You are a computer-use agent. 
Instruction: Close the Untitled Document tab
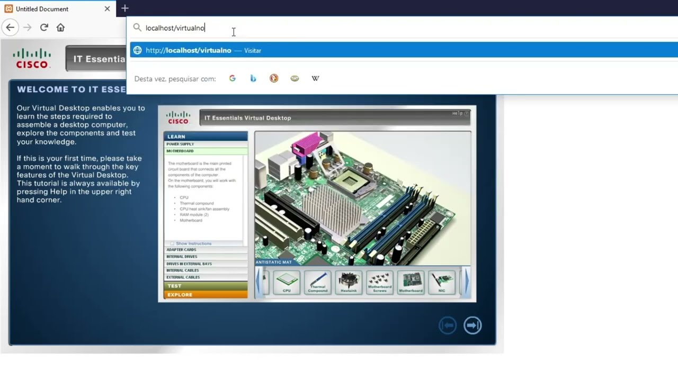click(107, 9)
